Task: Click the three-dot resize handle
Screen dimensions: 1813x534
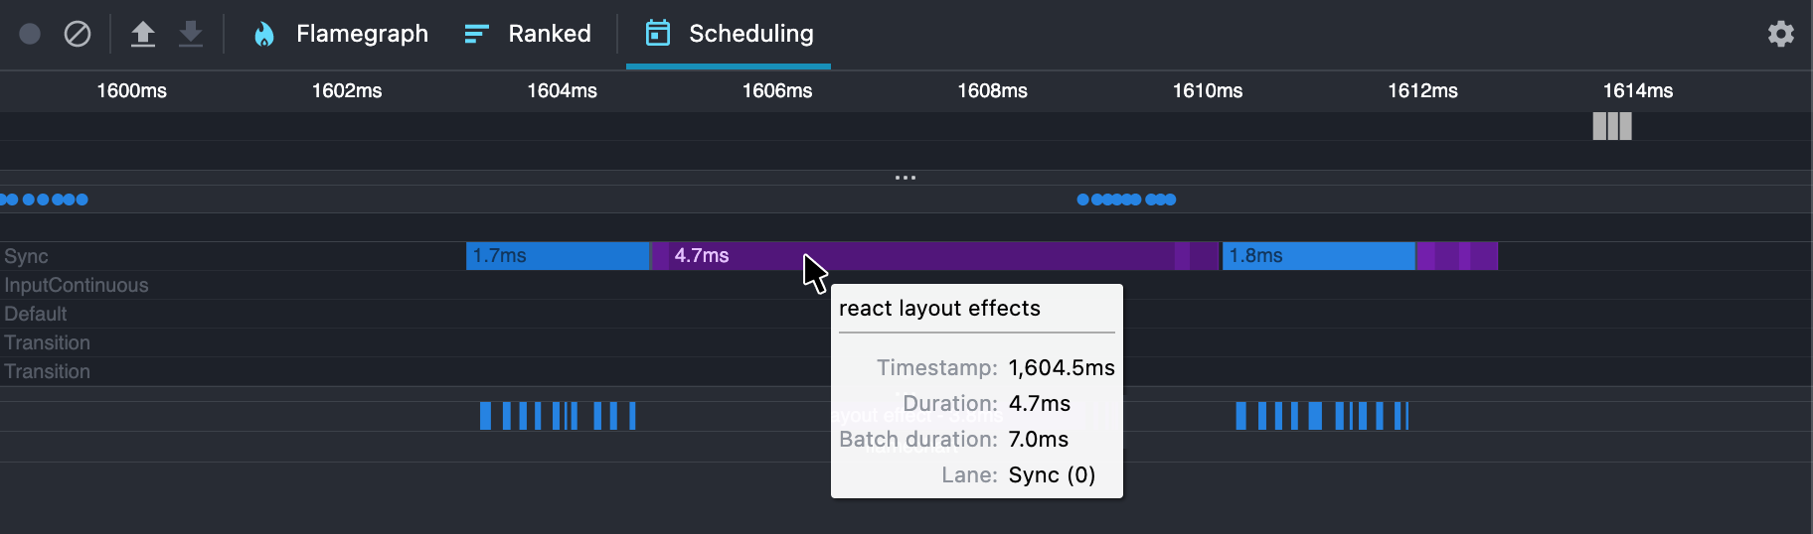Action: point(906,178)
